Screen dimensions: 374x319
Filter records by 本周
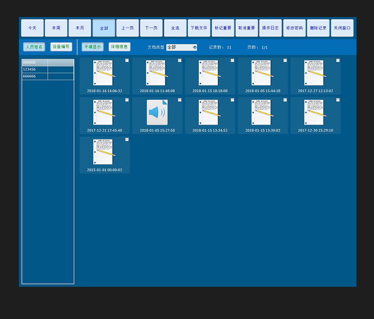(56, 28)
